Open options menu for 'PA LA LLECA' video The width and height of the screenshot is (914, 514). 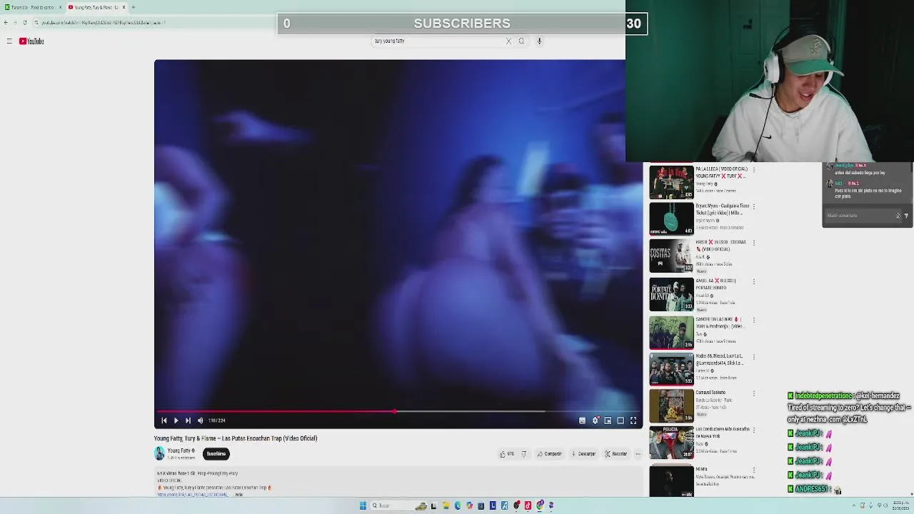click(754, 170)
